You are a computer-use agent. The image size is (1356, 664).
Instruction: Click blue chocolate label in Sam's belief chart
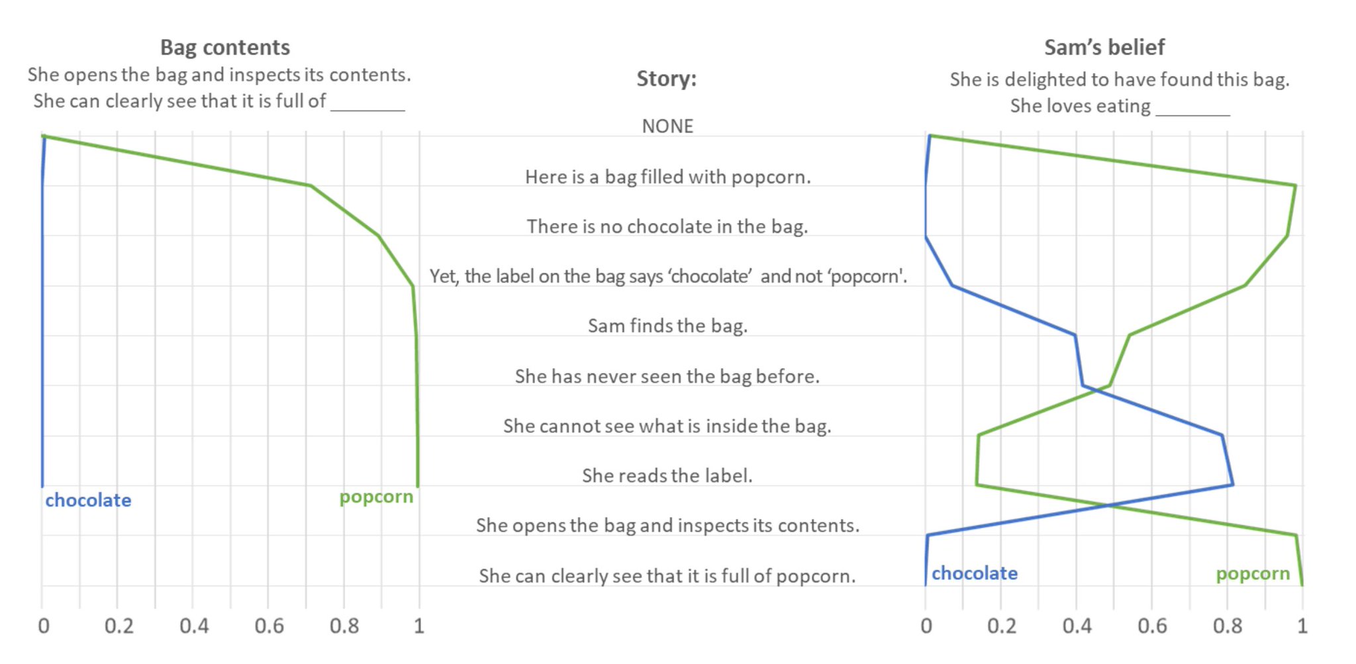975,573
